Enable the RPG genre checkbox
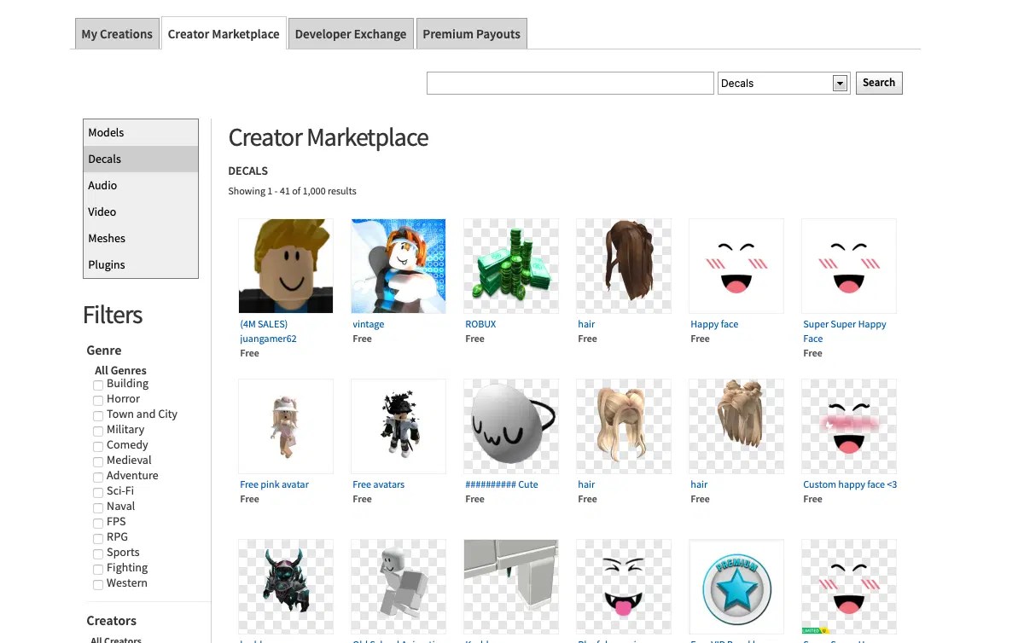Viewport: 1024px width, 643px height. (98, 539)
